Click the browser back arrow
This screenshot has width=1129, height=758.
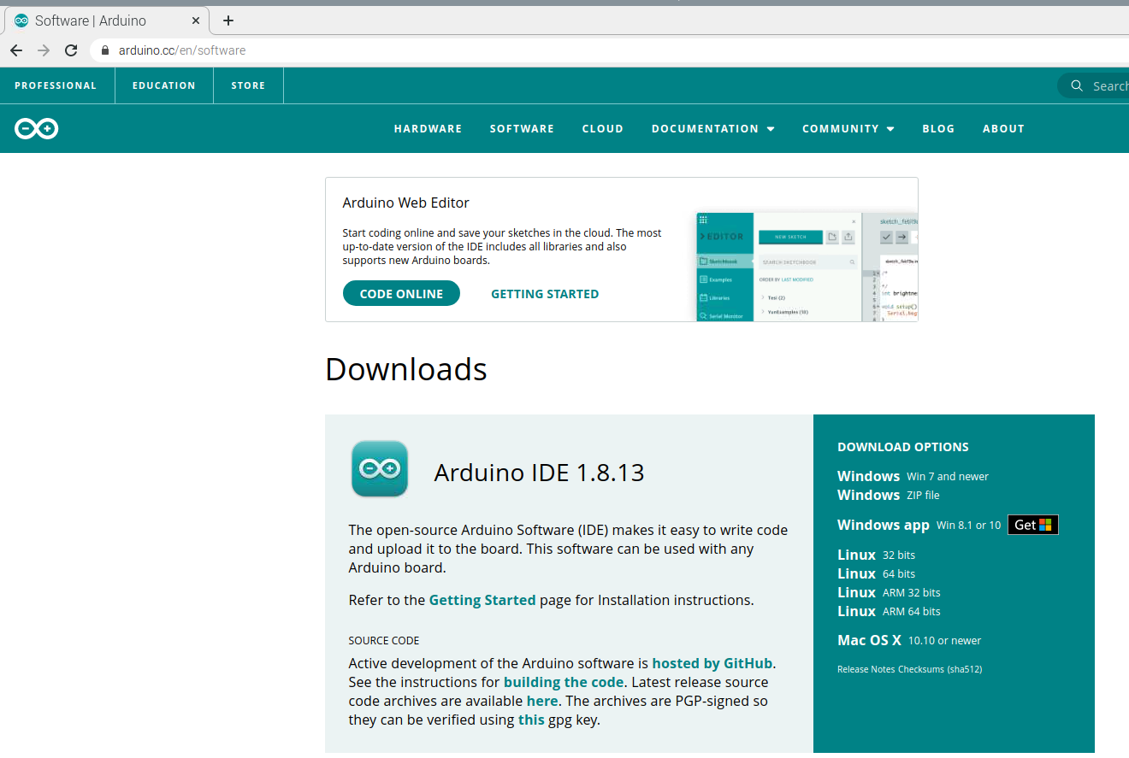click(x=16, y=50)
